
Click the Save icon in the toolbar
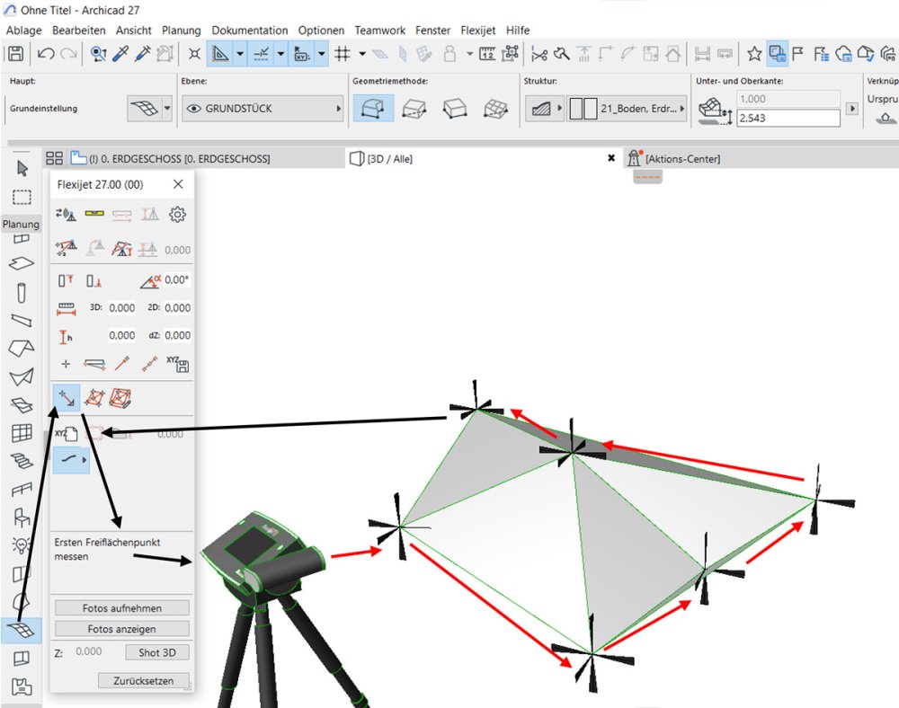click(x=16, y=54)
